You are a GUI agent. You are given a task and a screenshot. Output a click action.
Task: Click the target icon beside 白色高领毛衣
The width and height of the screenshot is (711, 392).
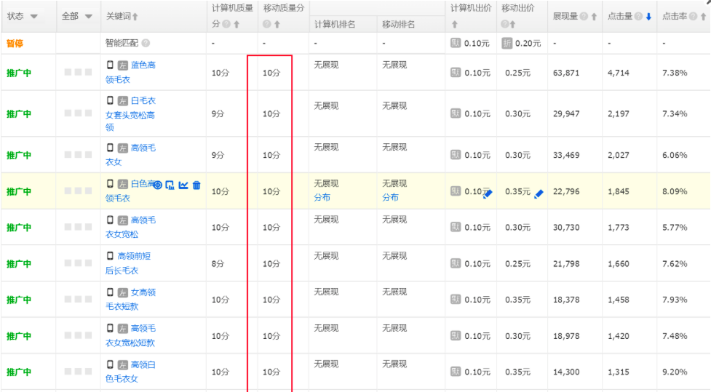(x=157, y=185)
